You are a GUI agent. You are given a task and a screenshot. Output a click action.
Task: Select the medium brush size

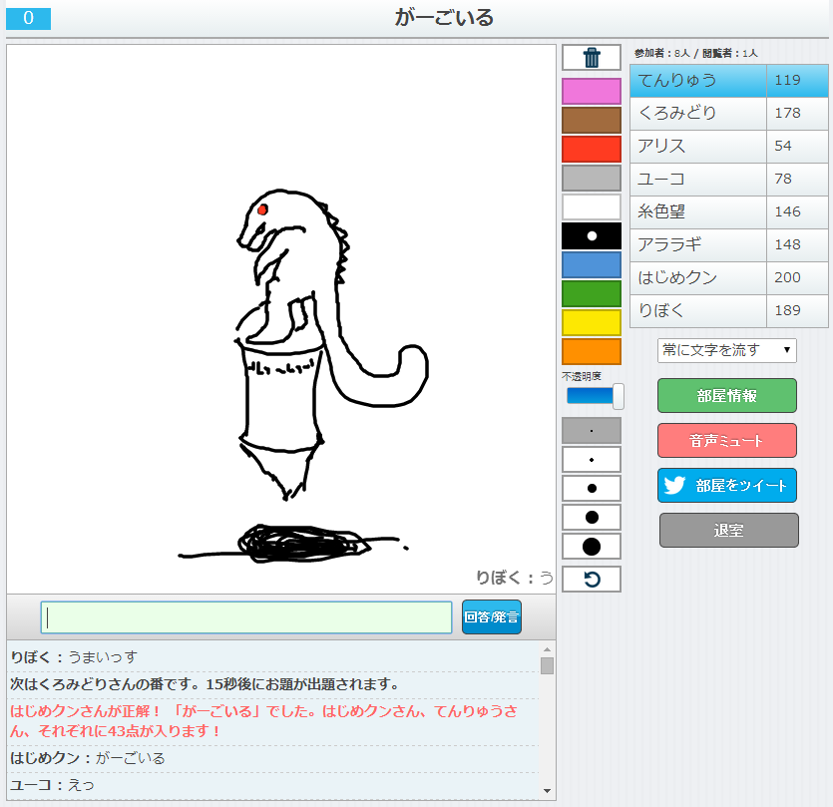tap(592, 488)
